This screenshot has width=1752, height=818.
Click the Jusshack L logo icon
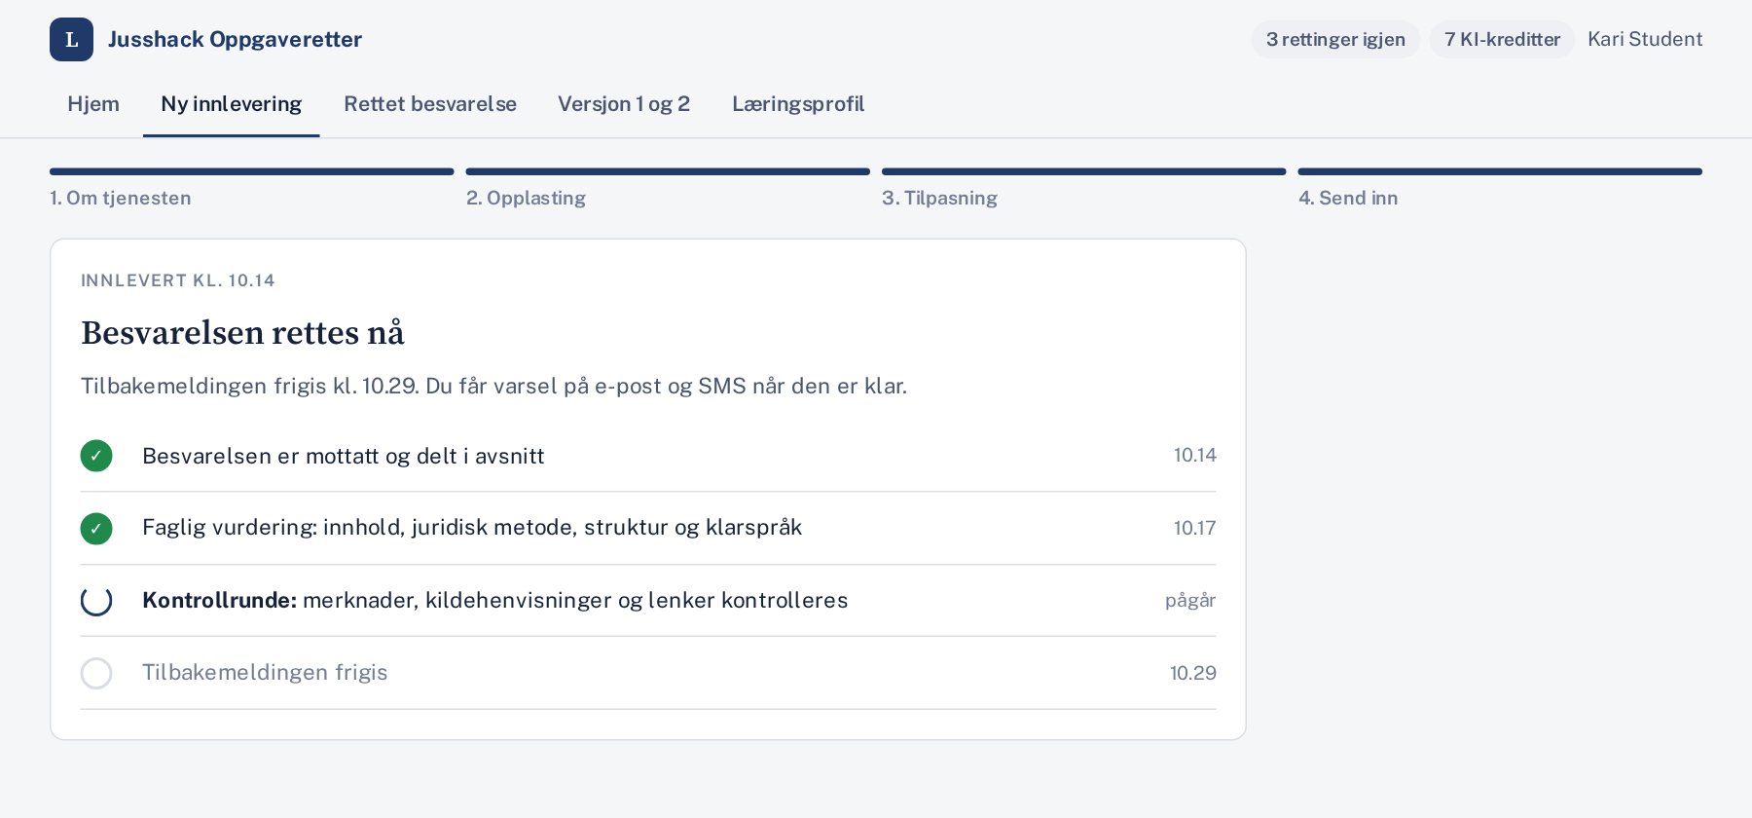(x=71, y=39)
